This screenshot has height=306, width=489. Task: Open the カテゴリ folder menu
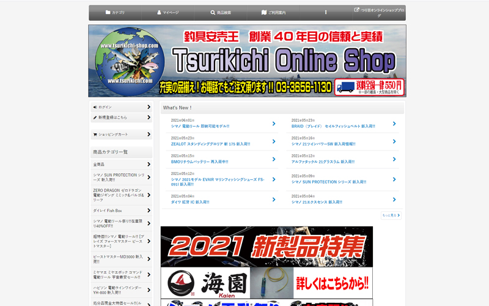[115, 12]
